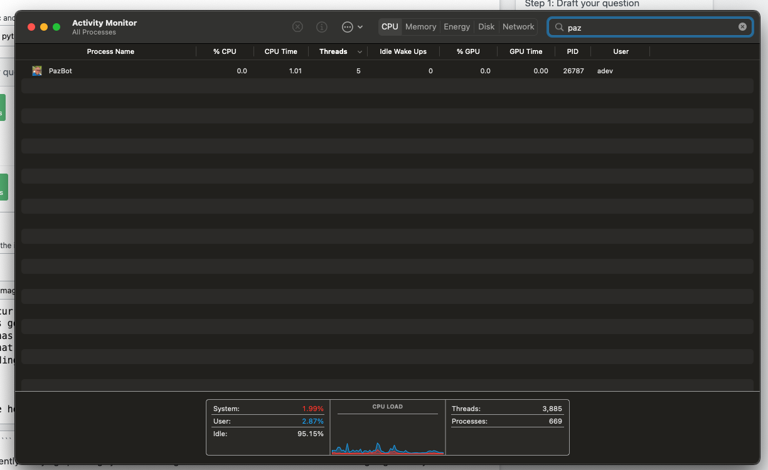Sort by Process Name column
Screen dimensions: 768x470
110,51
